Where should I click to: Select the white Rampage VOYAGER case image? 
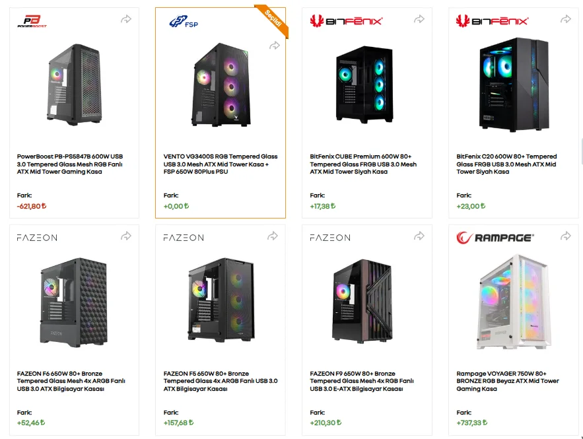pos(514,302)
